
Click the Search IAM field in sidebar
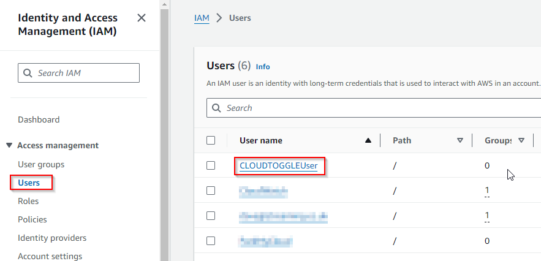click(79, 73)
